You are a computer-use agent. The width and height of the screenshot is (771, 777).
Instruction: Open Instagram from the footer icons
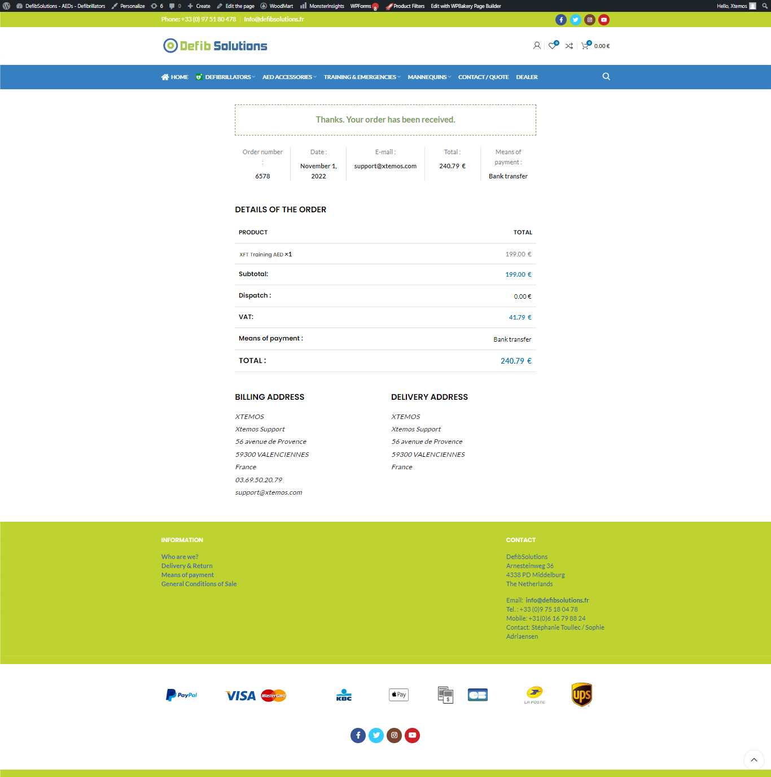tap(395, 735)
